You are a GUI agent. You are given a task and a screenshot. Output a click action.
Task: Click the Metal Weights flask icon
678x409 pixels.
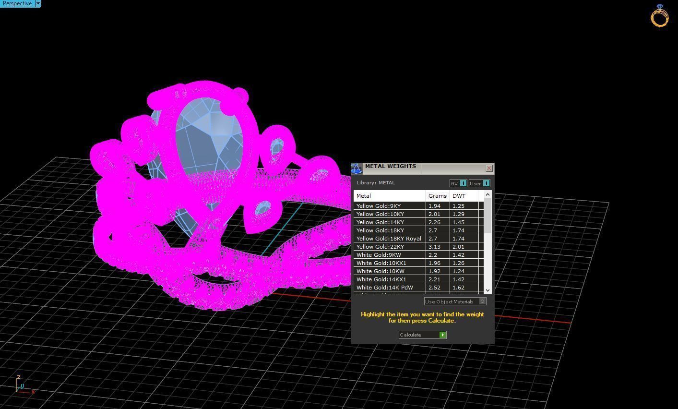click(x=356, y=168)
